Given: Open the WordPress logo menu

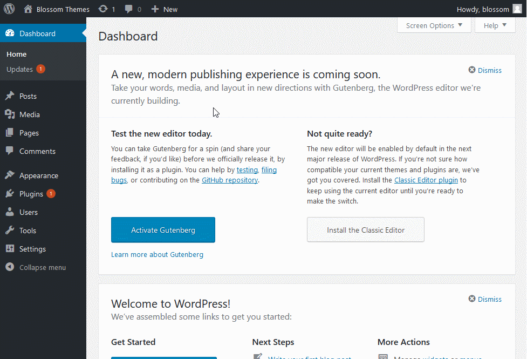Looking at the screenshot, I should (9, 9).
